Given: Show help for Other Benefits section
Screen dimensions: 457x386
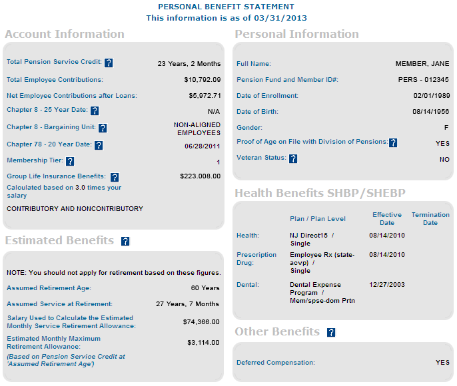Looking at the screenshot, I should click(331, 333).
